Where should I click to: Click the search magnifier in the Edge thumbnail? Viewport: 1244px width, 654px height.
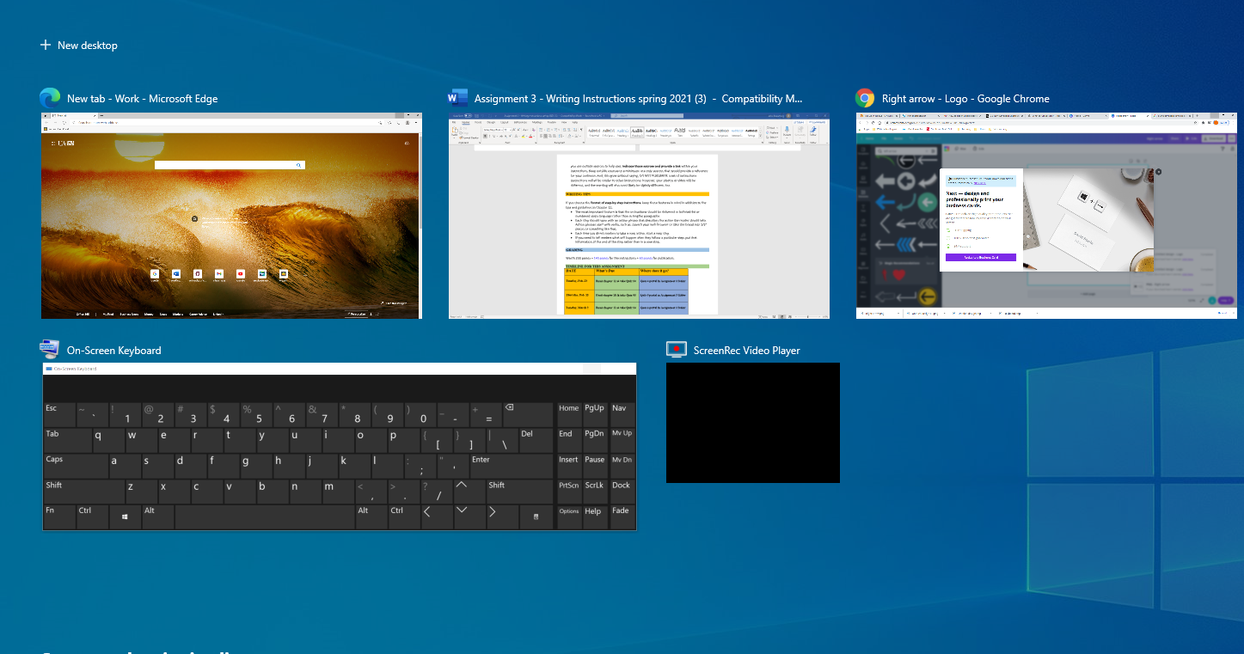(x=299, y=165)
